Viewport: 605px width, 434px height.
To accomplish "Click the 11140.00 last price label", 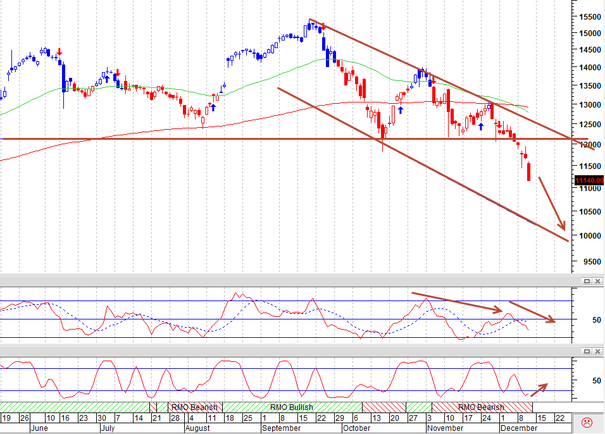I will tap(589, 180).
